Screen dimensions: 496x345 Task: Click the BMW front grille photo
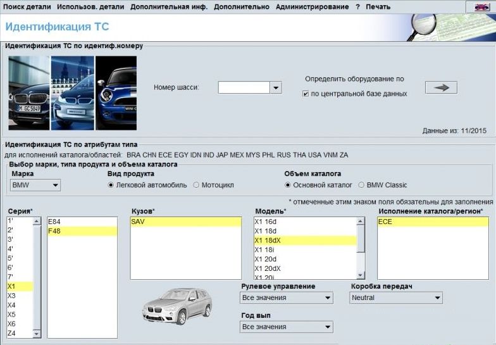(x=29, y=93)
